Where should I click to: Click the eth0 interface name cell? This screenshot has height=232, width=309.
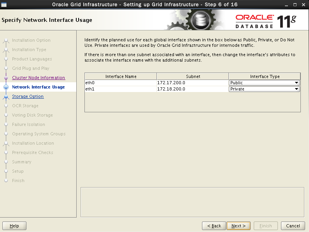click(x=121, y=83)
